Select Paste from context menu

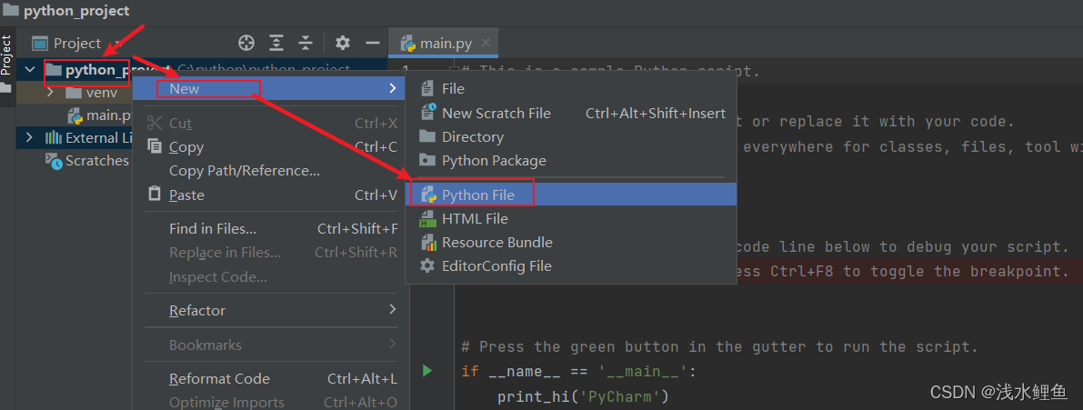click(269, 195)
